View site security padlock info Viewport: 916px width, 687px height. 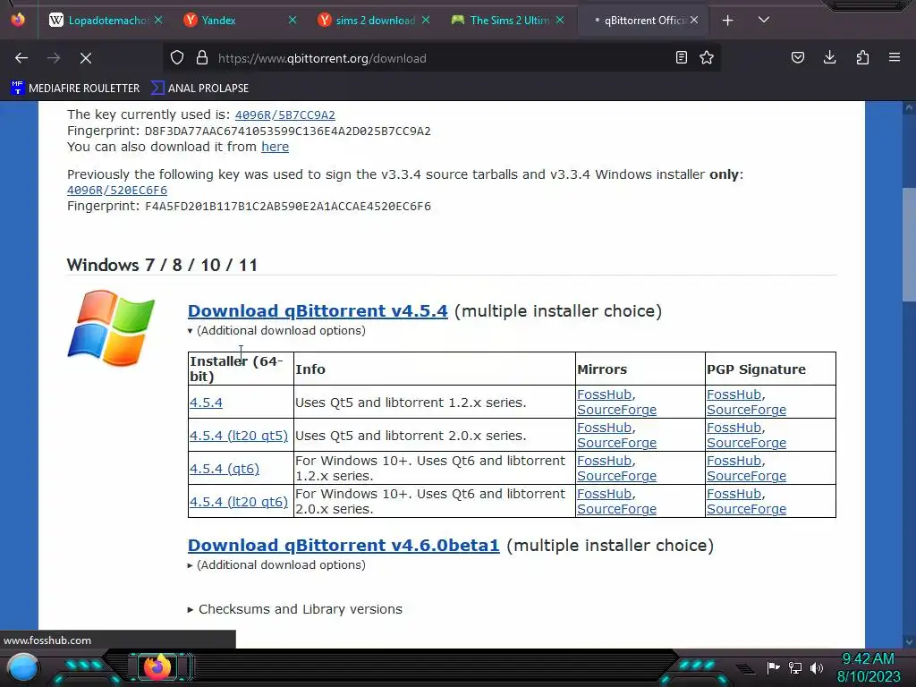tap(202, 58)
